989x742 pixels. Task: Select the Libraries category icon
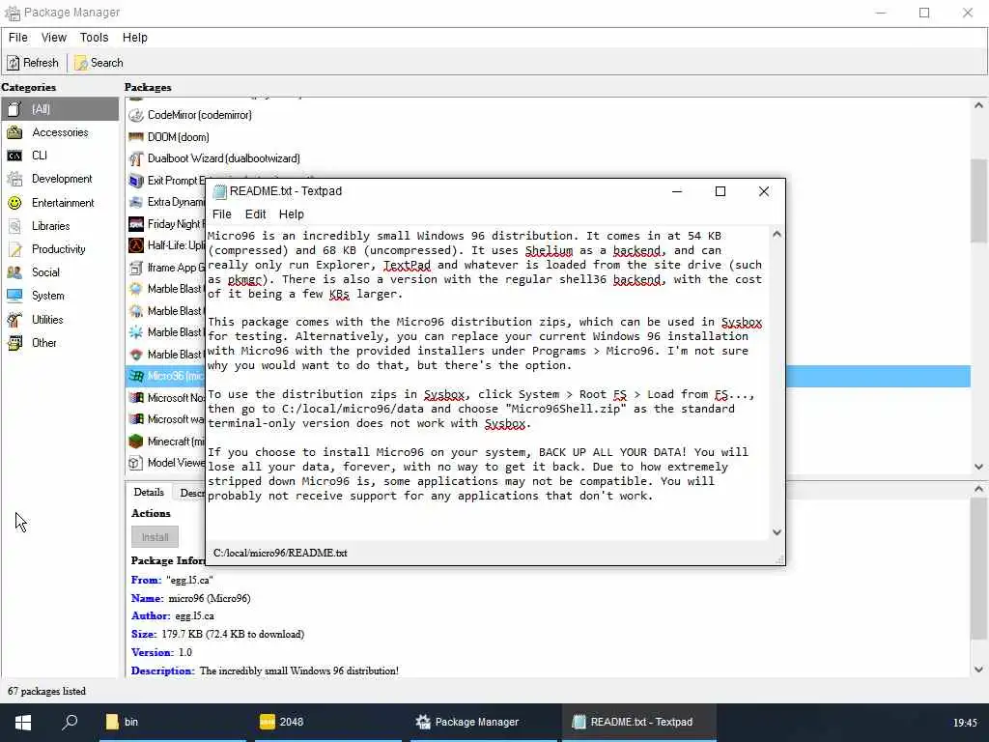[x=14, y=226]
